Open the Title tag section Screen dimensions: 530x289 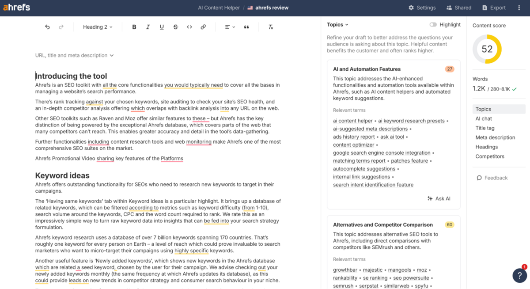pyautogui.click(x=485, y=128)
